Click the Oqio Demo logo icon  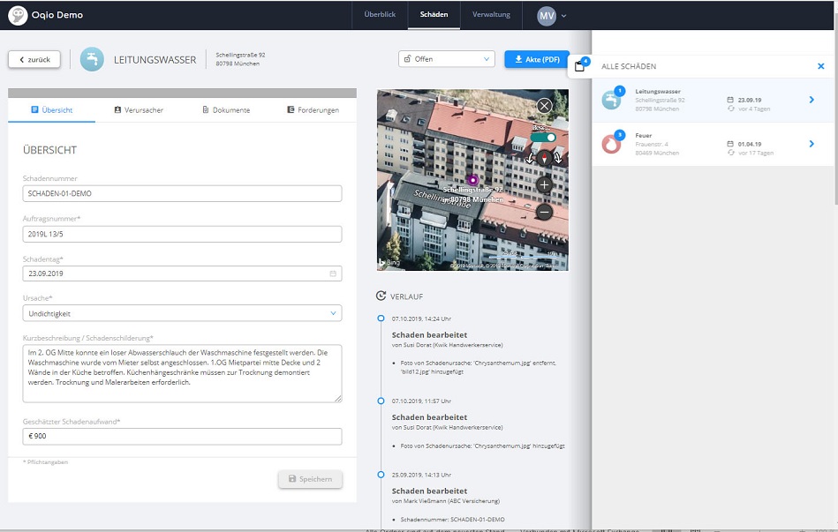click(18, 15)
